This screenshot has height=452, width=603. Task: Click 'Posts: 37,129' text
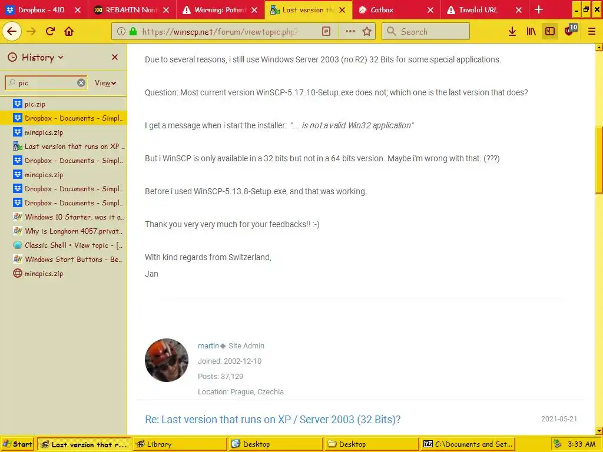[x=220, y=376]
